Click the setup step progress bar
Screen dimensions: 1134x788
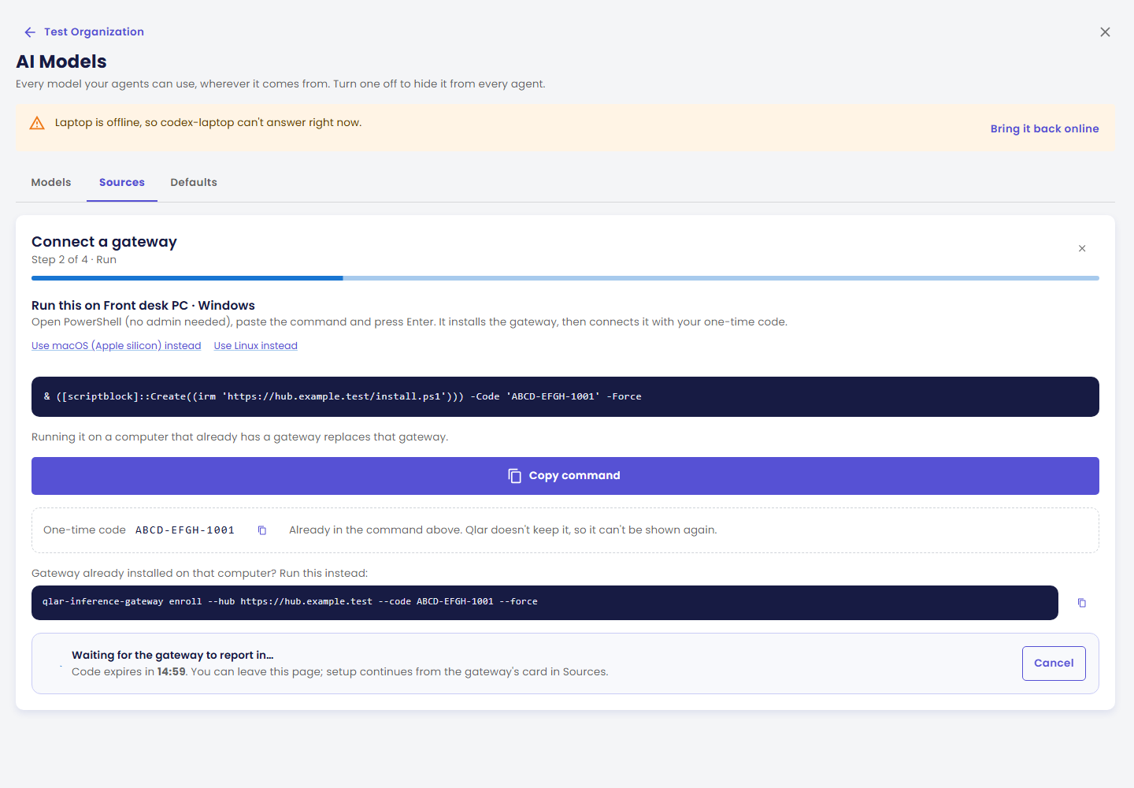565,278
